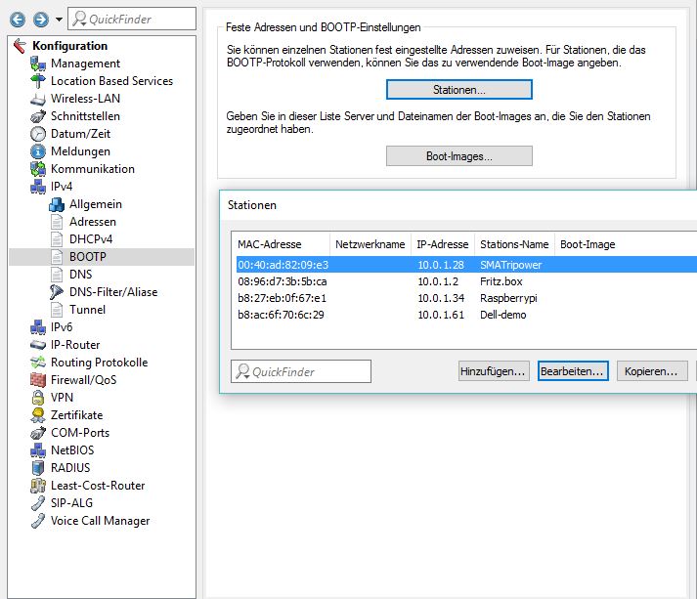Click the IPv4 network icon

tap(38, 187)
